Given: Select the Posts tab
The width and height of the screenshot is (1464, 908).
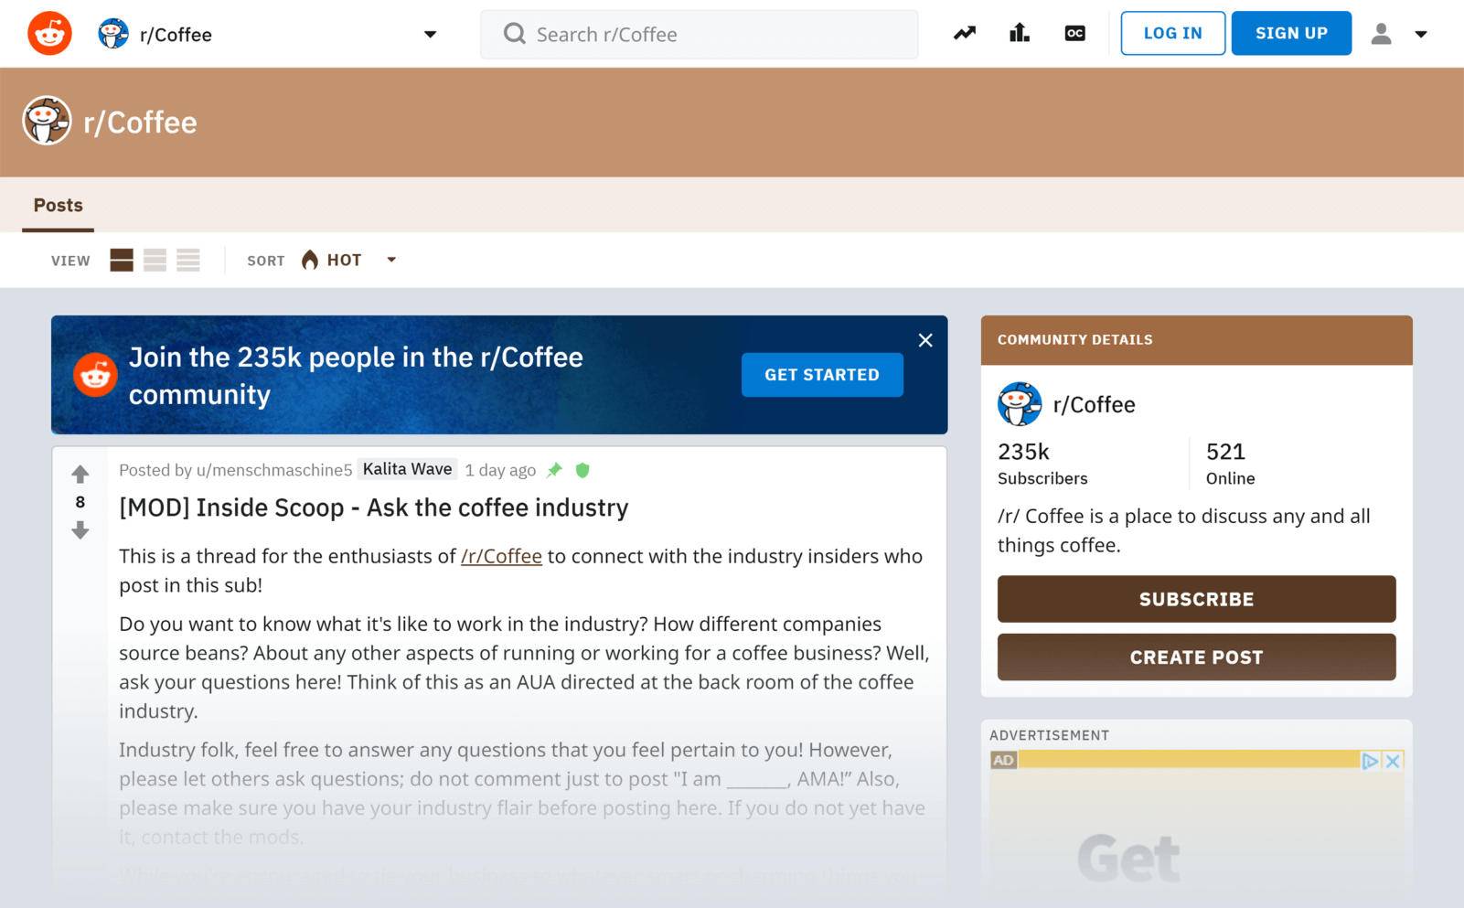Looking at the screenshot, I should [x=59, y=205].
